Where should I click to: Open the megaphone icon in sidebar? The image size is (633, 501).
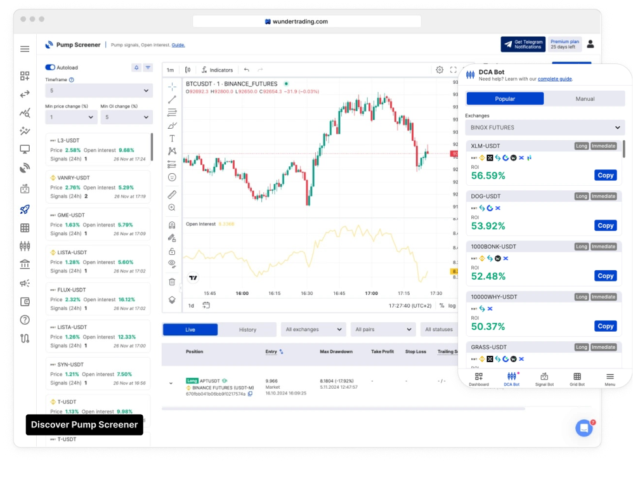pos(25,283)
